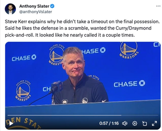The width and height of the screenshot is (162, 131).
Task: Open video settings gear
Action: pos(135,123)
